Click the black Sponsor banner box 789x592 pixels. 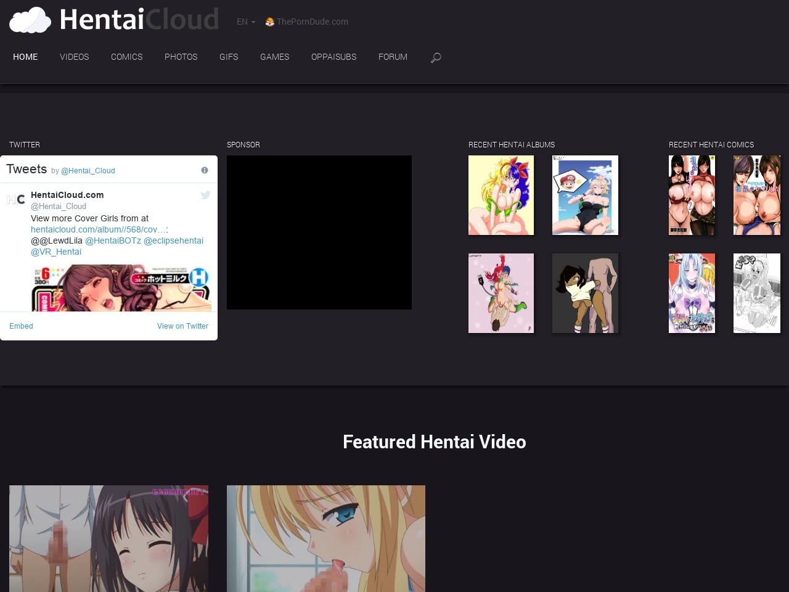point(319,232)
